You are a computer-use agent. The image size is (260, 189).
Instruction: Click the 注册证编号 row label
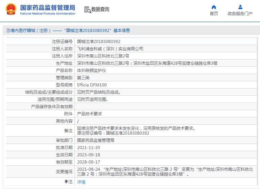point(62,42)
